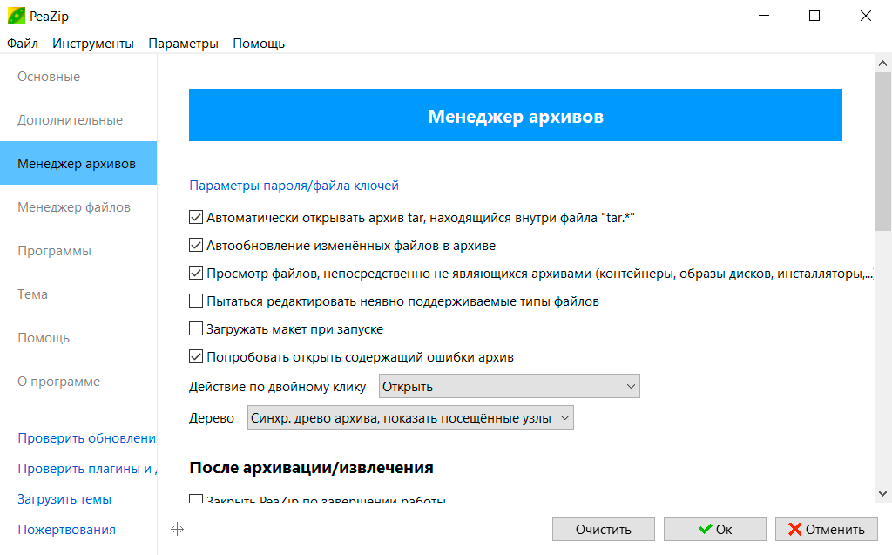Click Проверить плагины link
The image size is (892, 555).
(x=87, y=469)
